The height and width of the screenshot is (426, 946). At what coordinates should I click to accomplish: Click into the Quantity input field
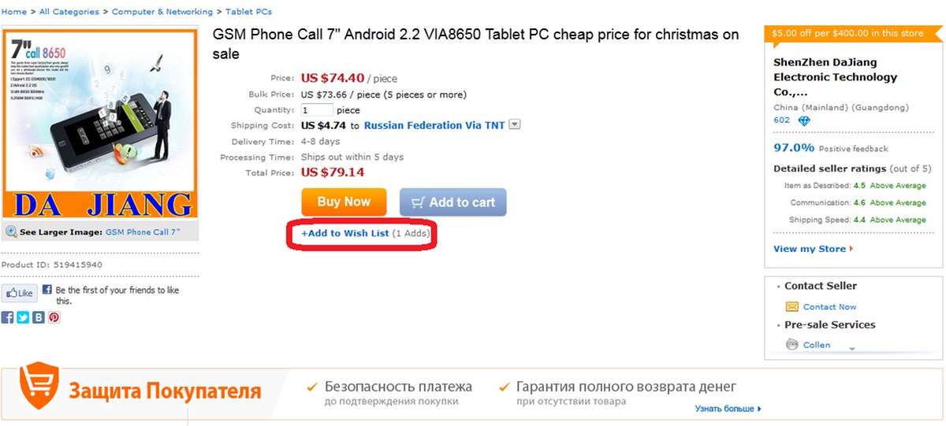pos(317,110)
